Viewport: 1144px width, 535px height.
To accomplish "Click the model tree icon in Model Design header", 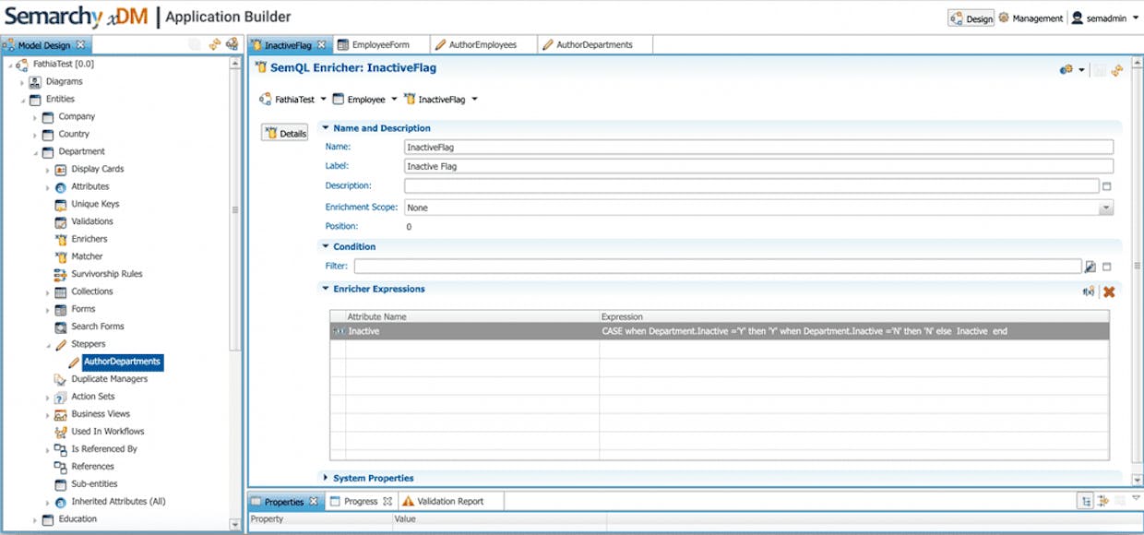I will (232, 44).
